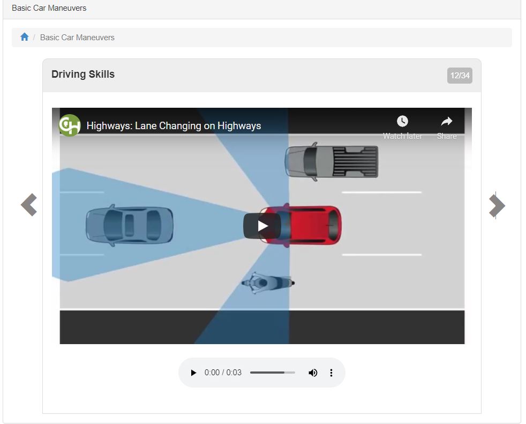
Task: Advance to the next slide arrow
Action: pos(497,205)
